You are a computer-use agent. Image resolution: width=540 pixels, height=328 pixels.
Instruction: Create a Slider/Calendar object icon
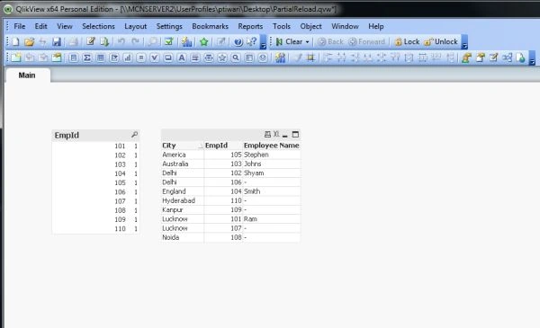click(x=209, y=58)
